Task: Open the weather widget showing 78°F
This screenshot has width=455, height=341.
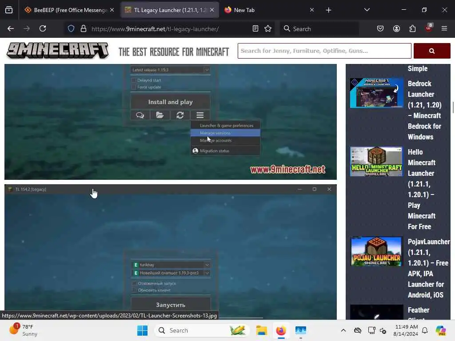Action: pos(24,330)
